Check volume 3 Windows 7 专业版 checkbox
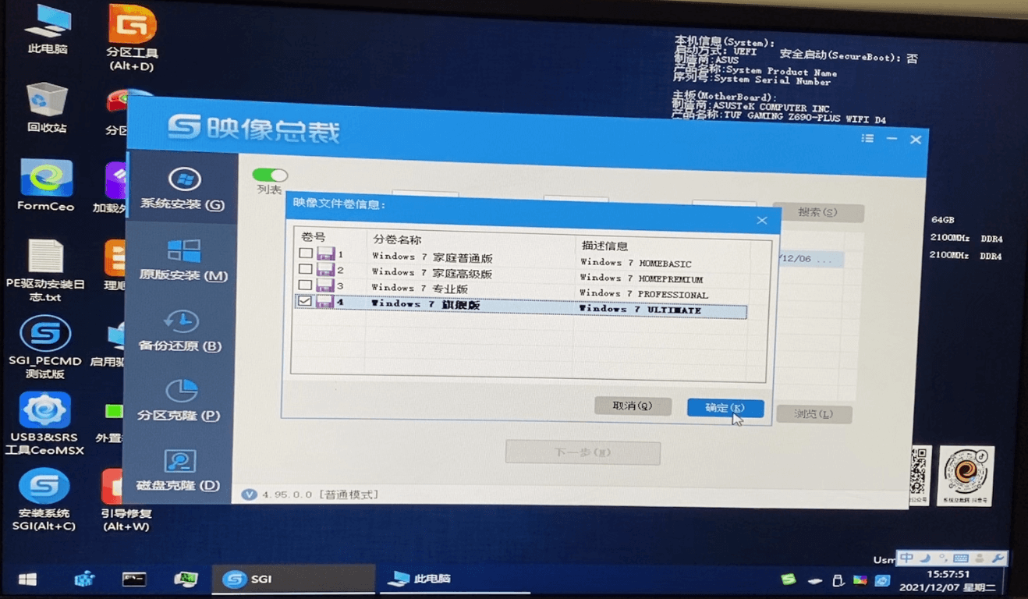1028x599 pixels. 306,285
